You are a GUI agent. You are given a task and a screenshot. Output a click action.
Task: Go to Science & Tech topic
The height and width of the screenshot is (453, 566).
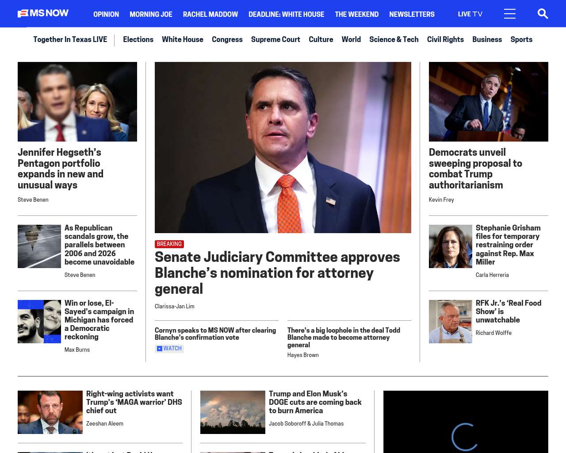pos(394,39)
